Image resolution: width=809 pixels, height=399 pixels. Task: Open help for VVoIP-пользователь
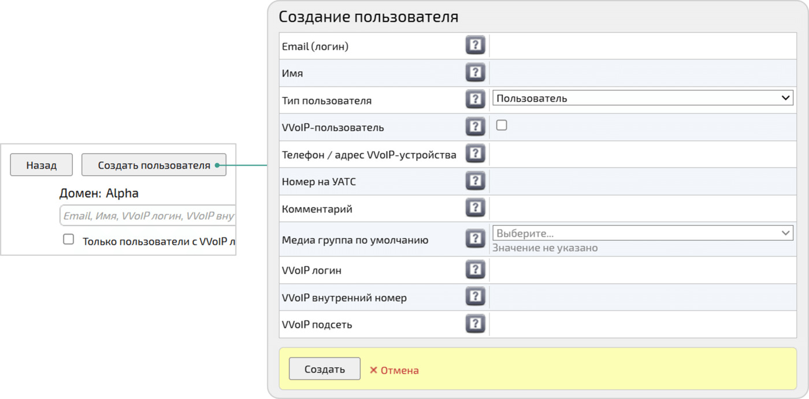click(x=475, y=126)
